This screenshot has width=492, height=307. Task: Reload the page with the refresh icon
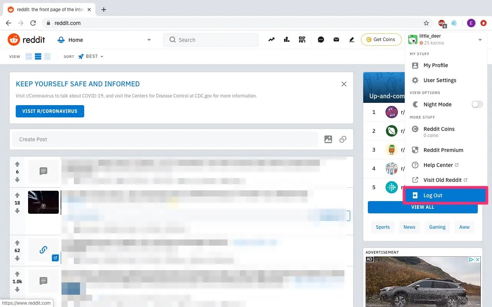click(x=33, y=23)
